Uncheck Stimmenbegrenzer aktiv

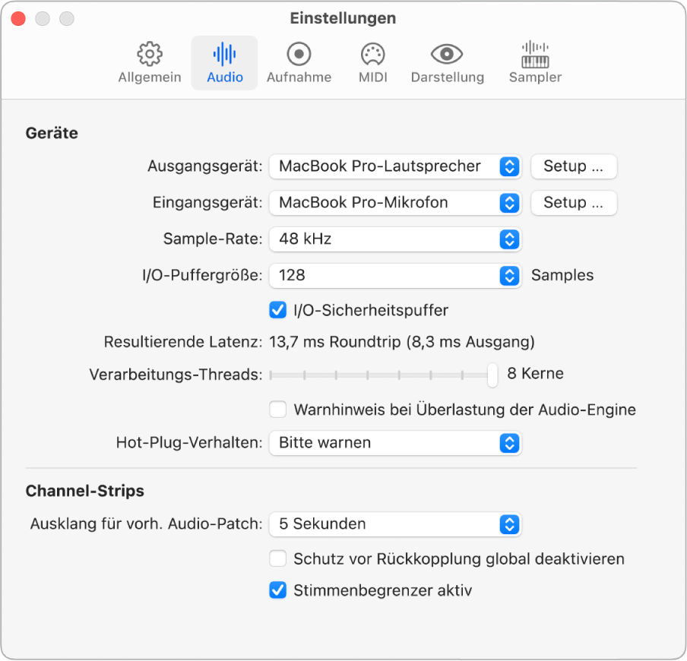278,590
